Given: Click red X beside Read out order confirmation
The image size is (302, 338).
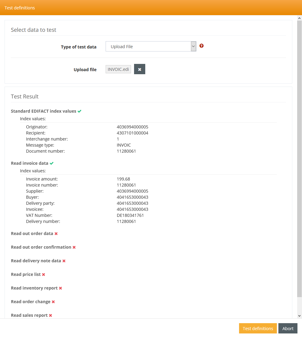Looking at the screenshot, I should pyautogui.click(x=74, y=247).
